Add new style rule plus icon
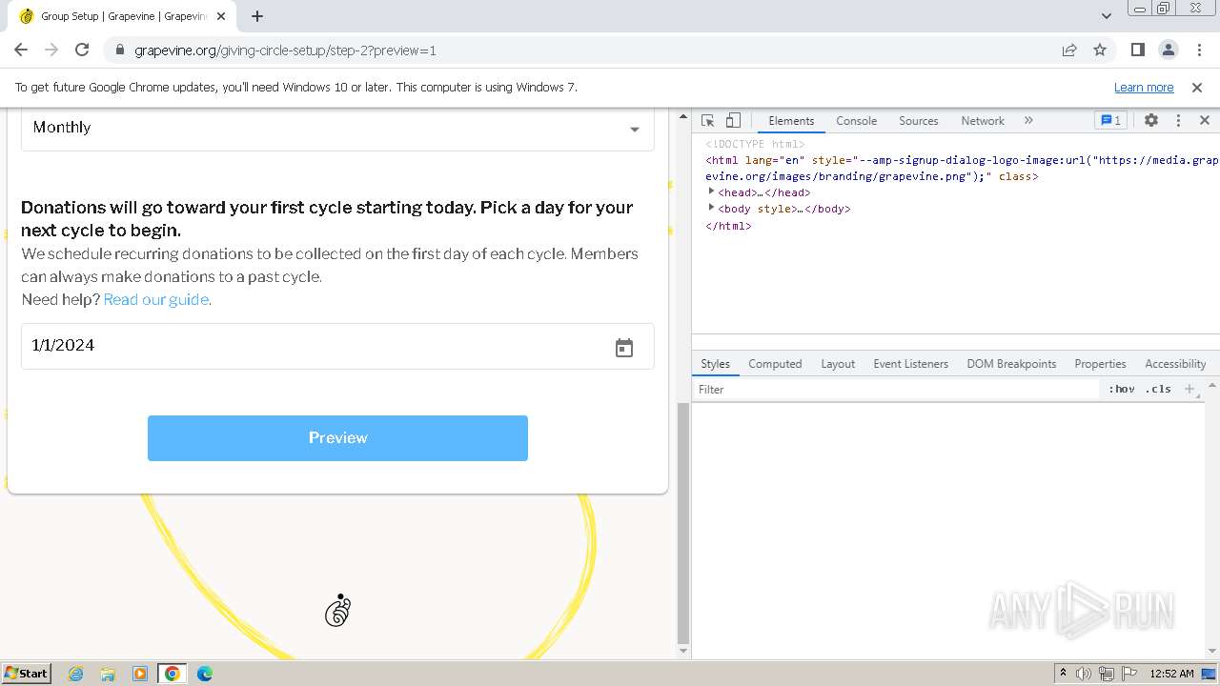 click(1189, 389)
